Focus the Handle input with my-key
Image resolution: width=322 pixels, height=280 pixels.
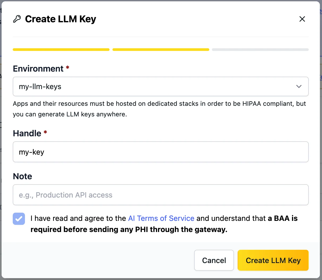click(161, 152)
